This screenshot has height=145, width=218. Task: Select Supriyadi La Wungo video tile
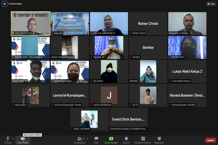click(x=187, y=23)
